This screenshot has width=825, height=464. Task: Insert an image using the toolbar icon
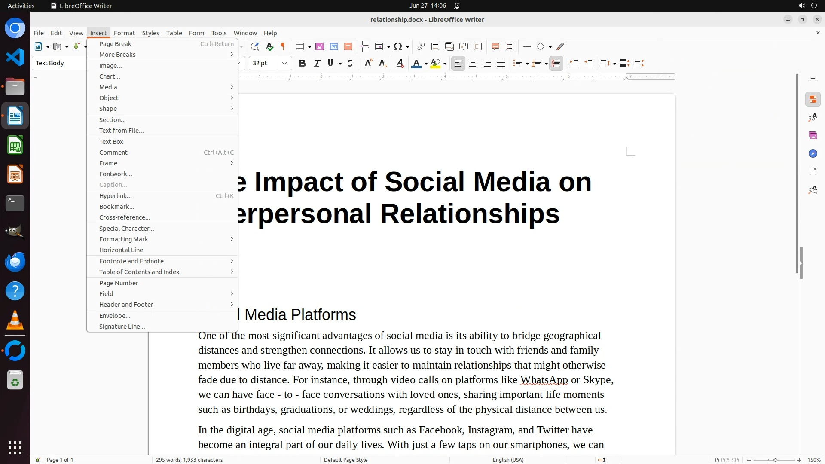pyautogui.click(x=319, y=46)
